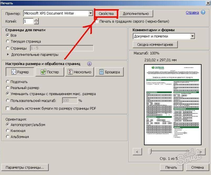The height and width of the screenshot is (175, 211).
Task: Click the Параметры страницы button
Action: pyautogui.click(x=25, y=167)
